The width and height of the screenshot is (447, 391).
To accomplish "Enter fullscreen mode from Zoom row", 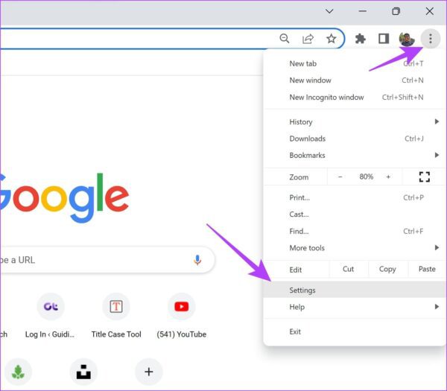I will tap(425, 177).
